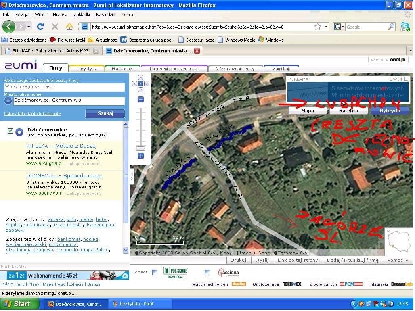
Task: Click the Szukaj button
Action: point(105,113)
